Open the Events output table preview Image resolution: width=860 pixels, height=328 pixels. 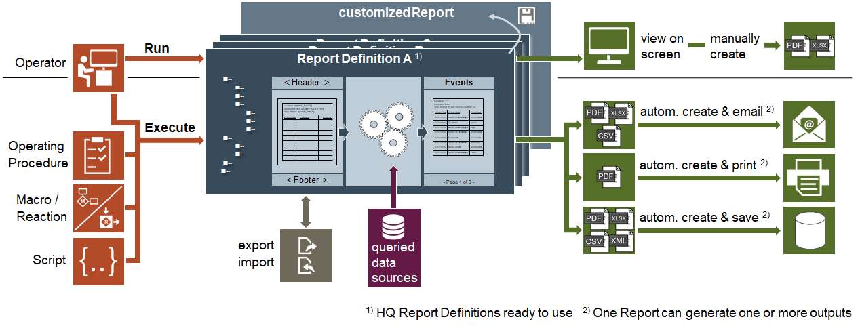click(458, 130)
